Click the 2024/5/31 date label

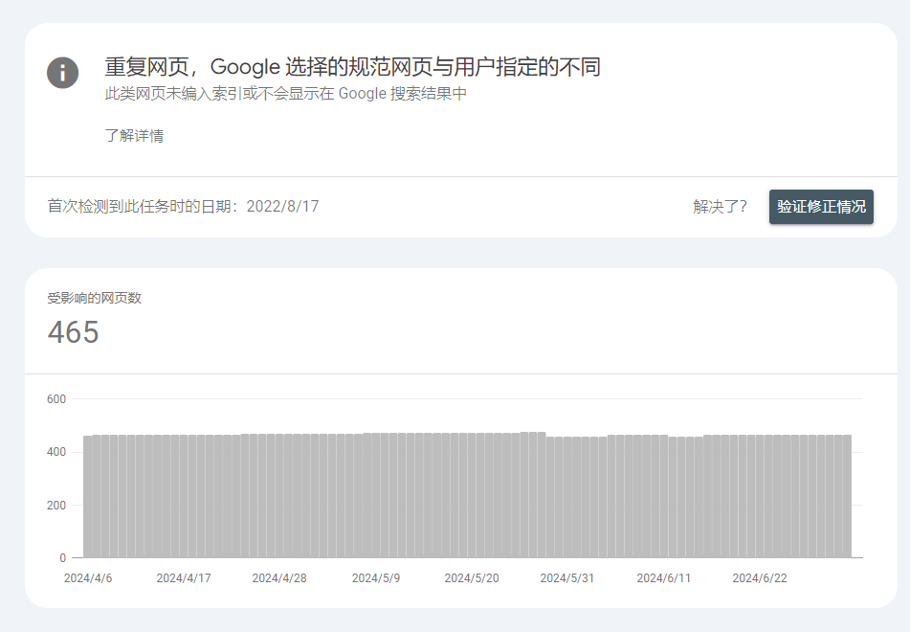point(567,578)
